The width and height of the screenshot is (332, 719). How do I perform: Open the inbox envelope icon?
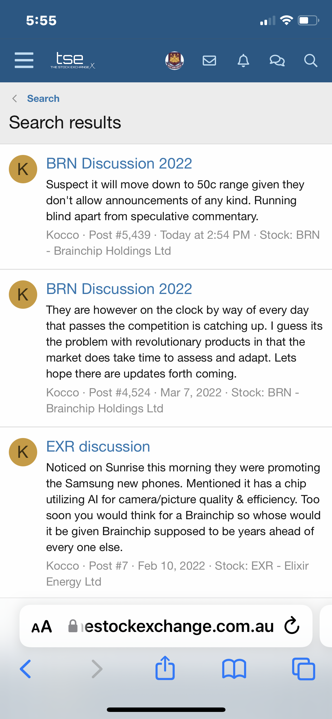click(210, 61)
